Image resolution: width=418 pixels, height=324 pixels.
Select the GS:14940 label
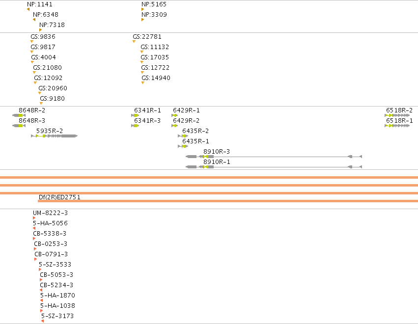[x=156, y=78]
